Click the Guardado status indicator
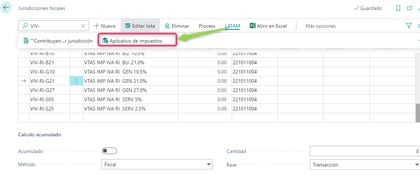The width and height of the screenshot is (420, 175). [368, 8]
